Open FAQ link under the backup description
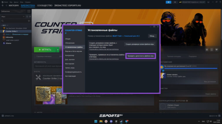The image size is (222, 124). pyautogui.click(x=104, y=49)
